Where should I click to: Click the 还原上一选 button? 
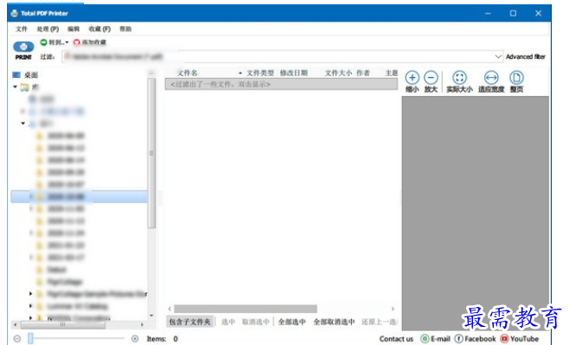coord(380,322)
